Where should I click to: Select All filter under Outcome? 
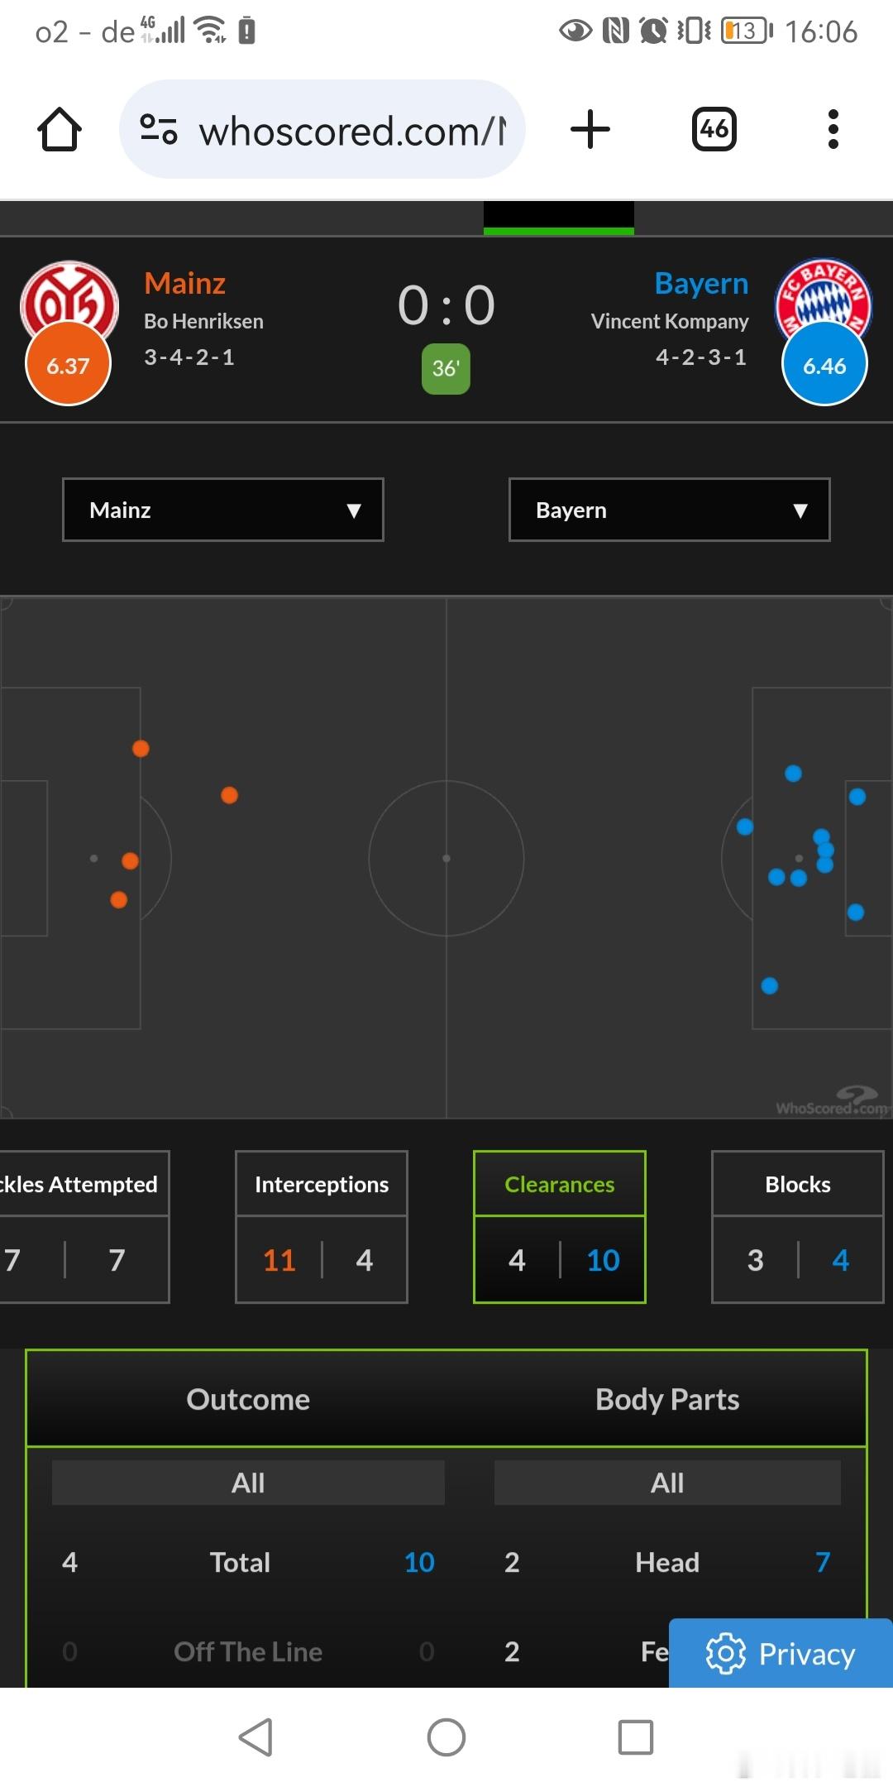coord(248,1483)
